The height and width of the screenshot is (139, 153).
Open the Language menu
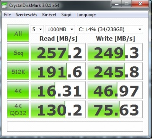pos(86,15)
